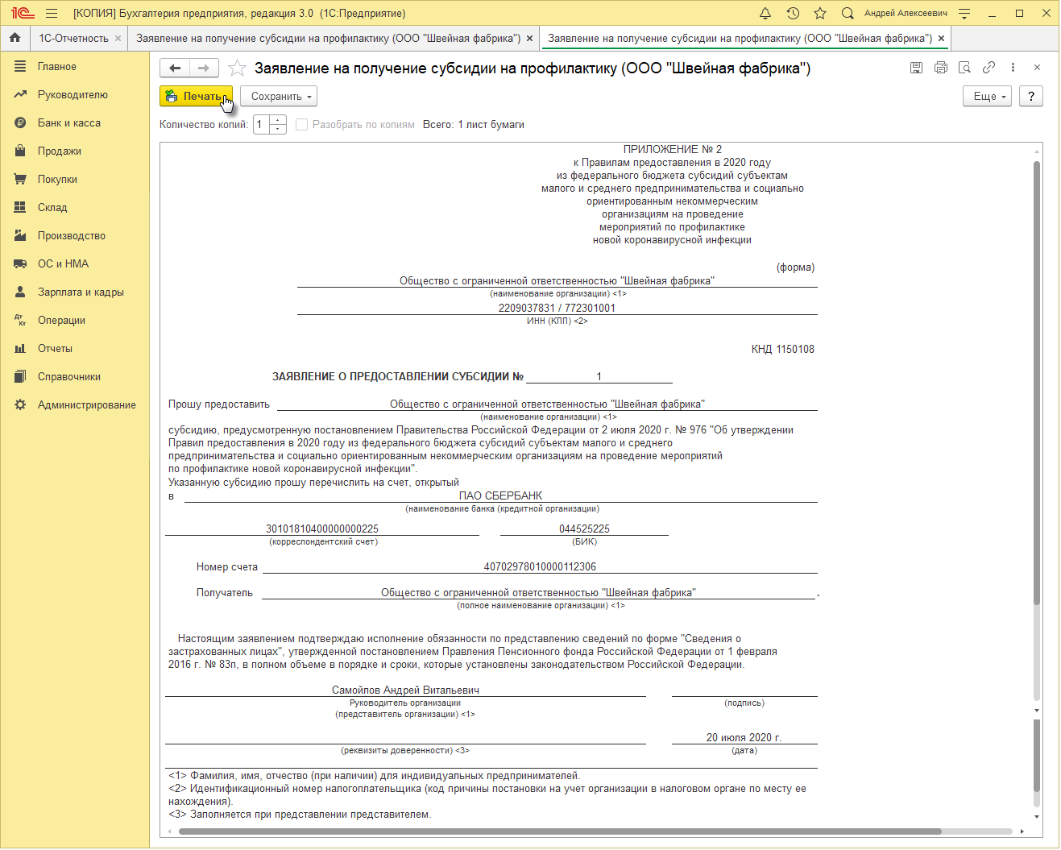Open the 1C main menu hamburger icon

(x=52, y=13)
